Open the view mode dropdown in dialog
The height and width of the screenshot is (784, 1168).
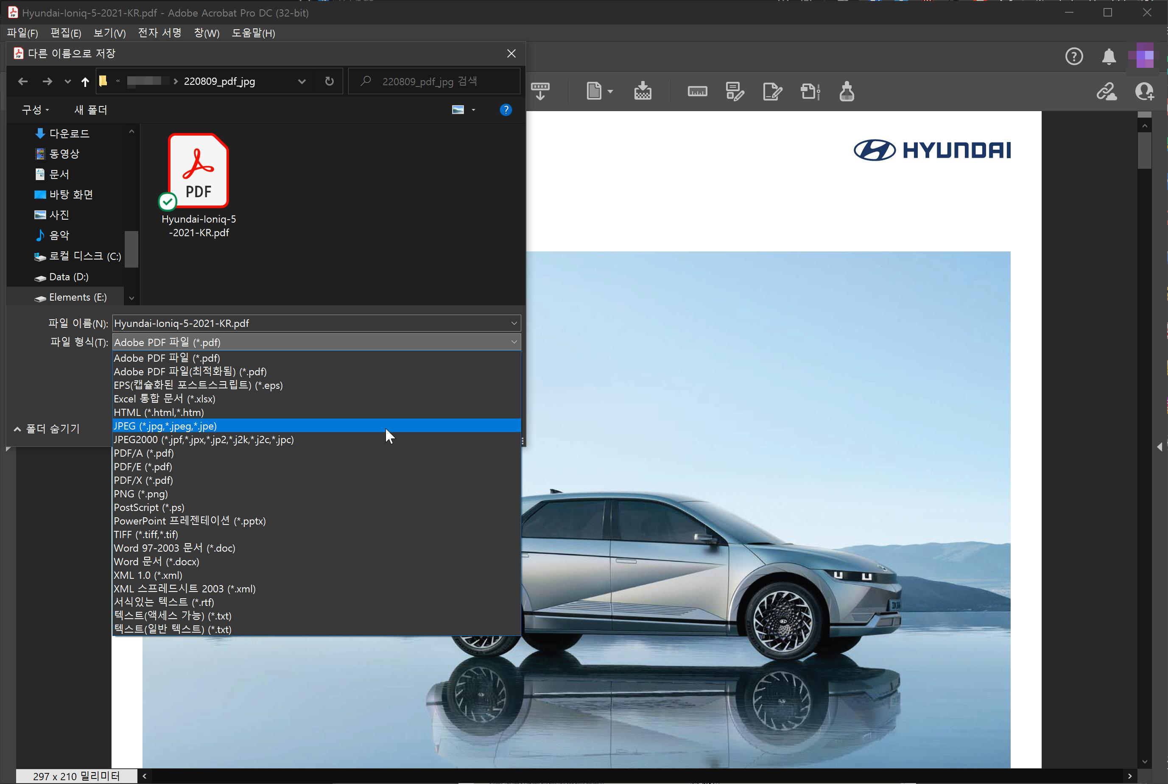473,110
